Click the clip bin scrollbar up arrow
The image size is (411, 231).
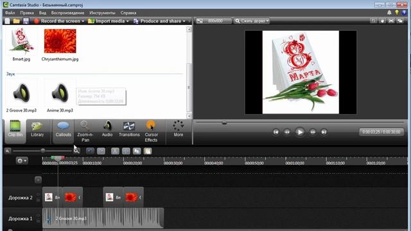[x=189, y=30]
